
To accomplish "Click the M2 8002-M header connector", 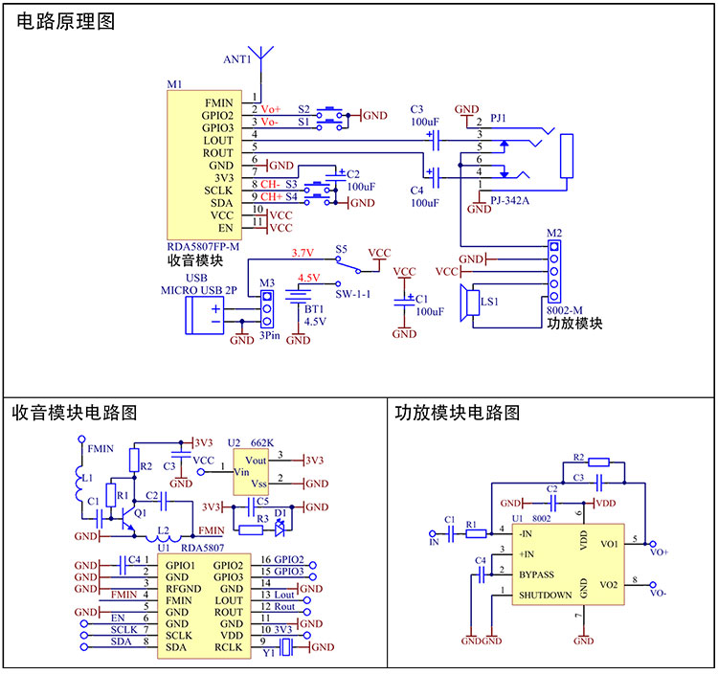I will click(x=554, y=271).
